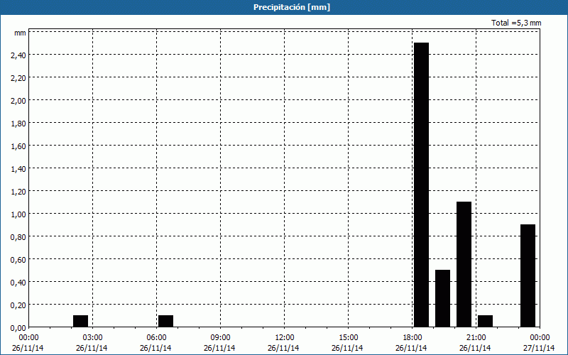Select the 1,40 y-axis value
The image size is (568, 355).
(x=18, y=168)
